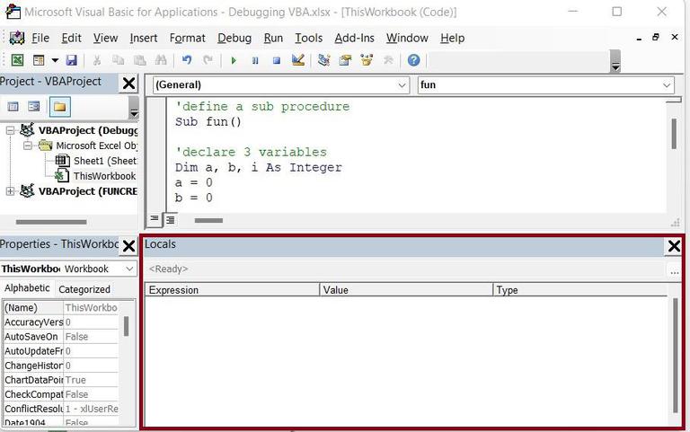The width and height of the screenshot is (690, 432).
Task: Close the Locals window
Action: tap(674, 246)
